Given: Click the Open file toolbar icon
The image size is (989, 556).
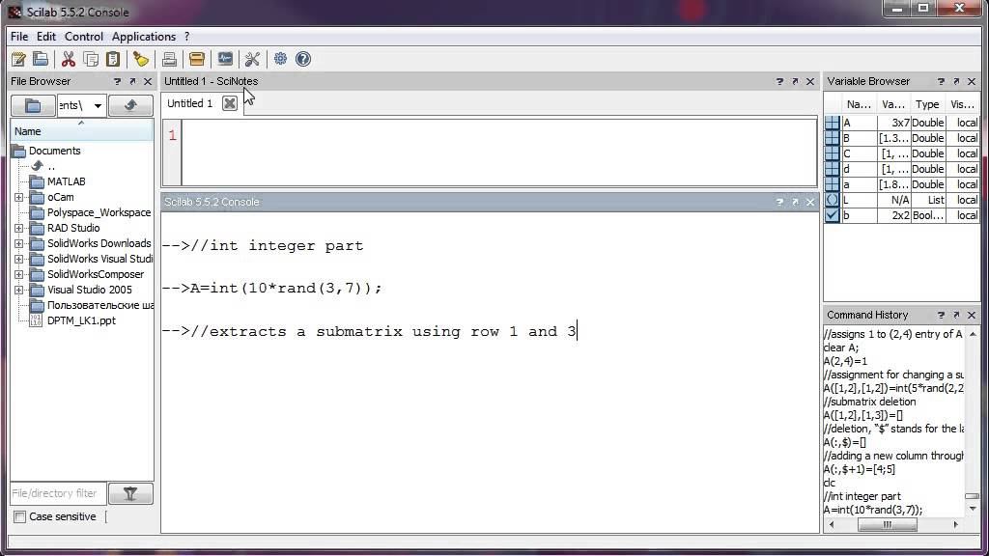Looking at the screenshot, I should click(x=41, y=59).
